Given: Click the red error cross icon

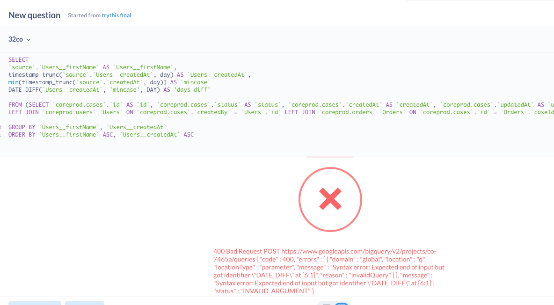Looking at the screenshot, I should point(330,199).
